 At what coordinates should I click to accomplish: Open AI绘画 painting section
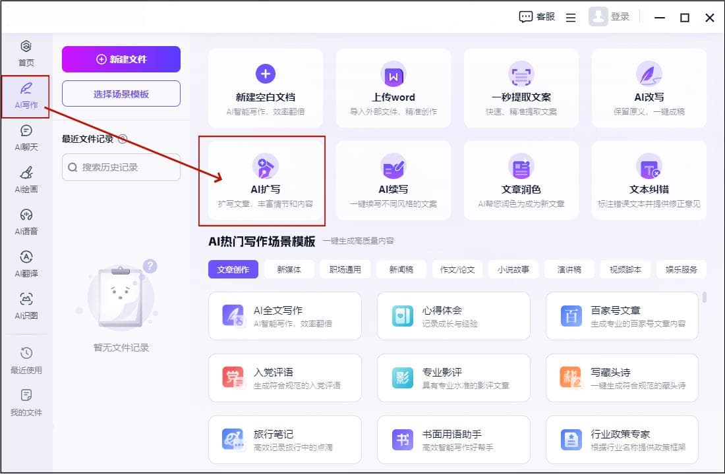point(26,180)
